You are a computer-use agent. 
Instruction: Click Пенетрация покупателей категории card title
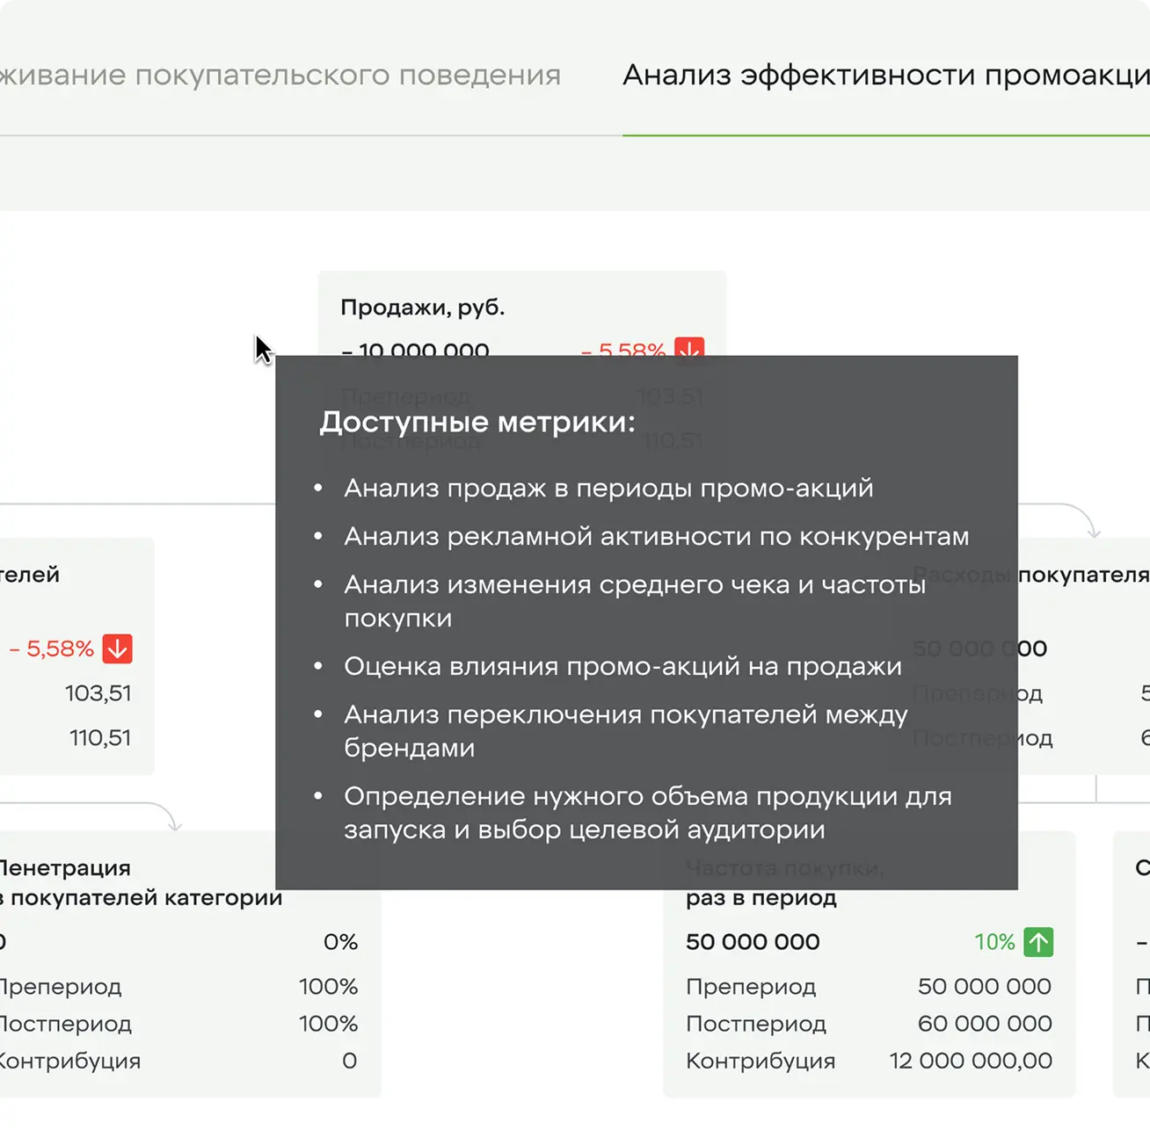[x=141, y=882]
